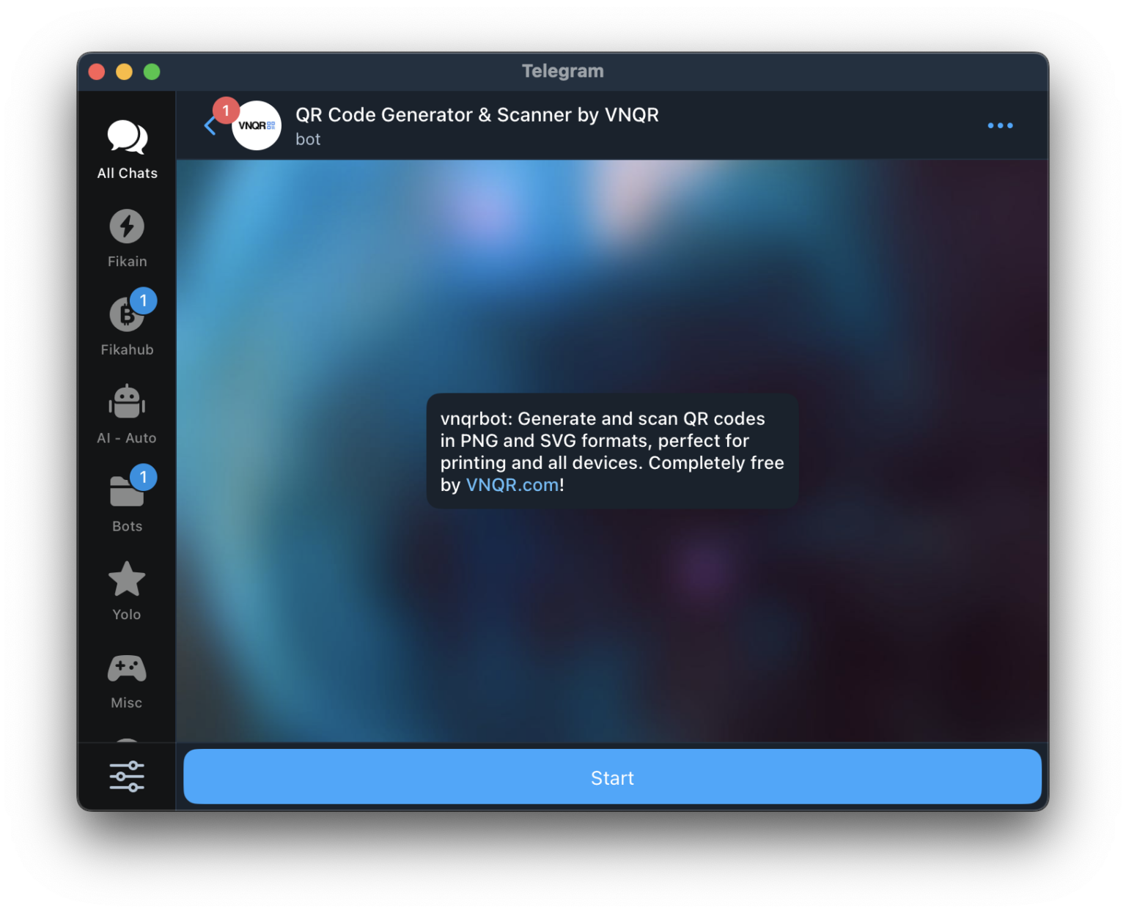This screenshot has height=913, width=1126.
Task: Open the three-dot chat options menu
Action: [1000, 125]
